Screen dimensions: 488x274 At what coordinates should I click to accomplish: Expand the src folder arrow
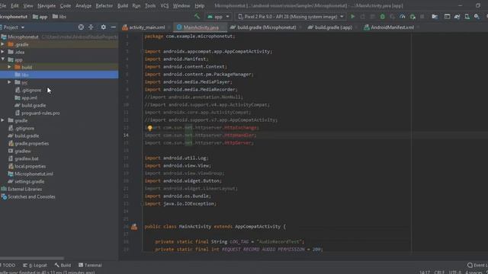pos(9,82)
